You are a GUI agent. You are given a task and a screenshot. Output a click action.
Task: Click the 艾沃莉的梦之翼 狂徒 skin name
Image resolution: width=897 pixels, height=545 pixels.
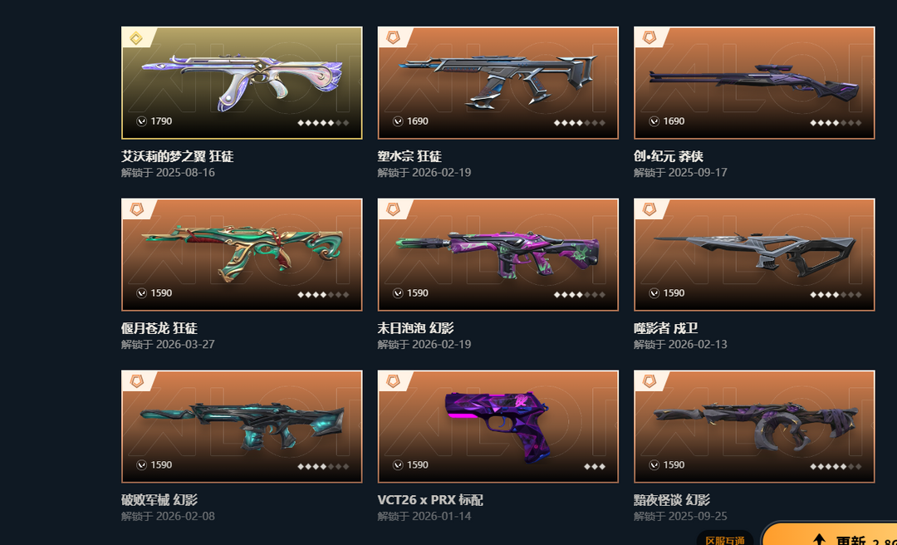pos(178,156)
